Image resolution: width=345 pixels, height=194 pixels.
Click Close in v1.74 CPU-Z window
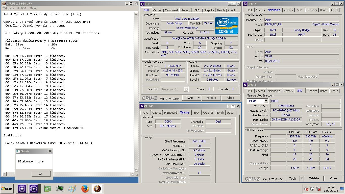(x=231, y=98)
